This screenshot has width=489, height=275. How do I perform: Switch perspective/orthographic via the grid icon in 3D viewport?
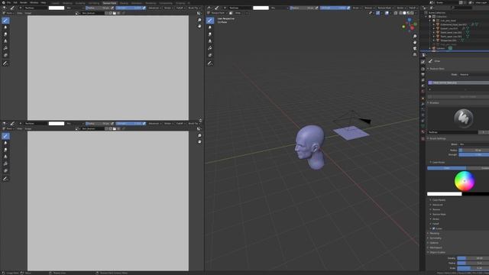point(415,54)
